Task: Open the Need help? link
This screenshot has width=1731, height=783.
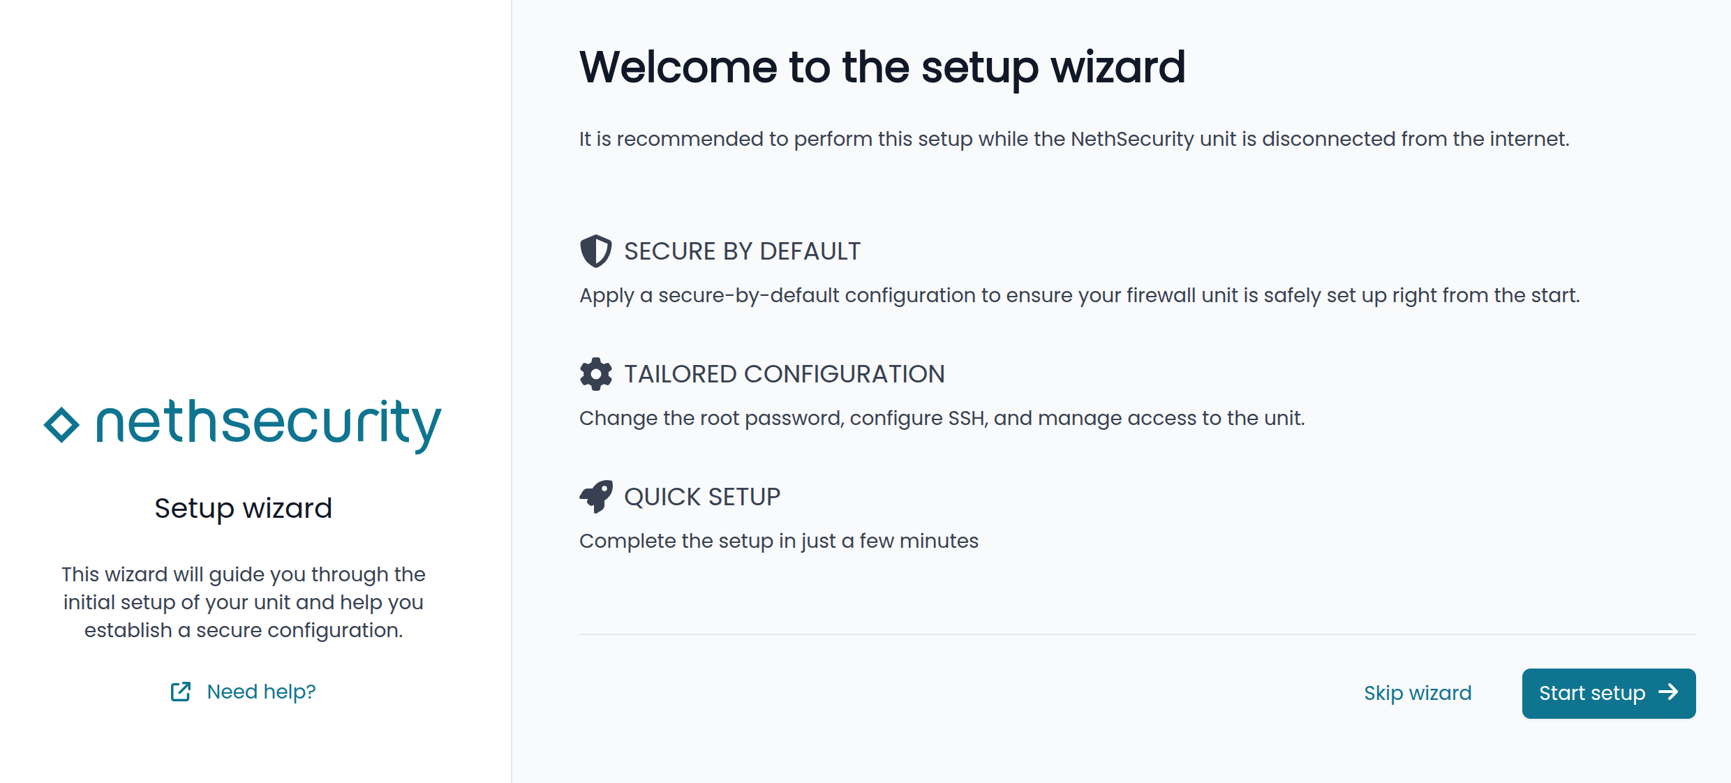Action: click(261, 692)
